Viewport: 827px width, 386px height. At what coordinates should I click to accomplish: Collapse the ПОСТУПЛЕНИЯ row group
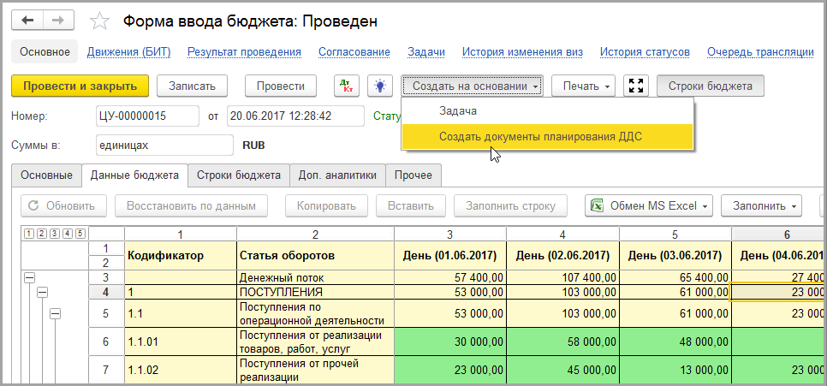click(x=42, y=293)
